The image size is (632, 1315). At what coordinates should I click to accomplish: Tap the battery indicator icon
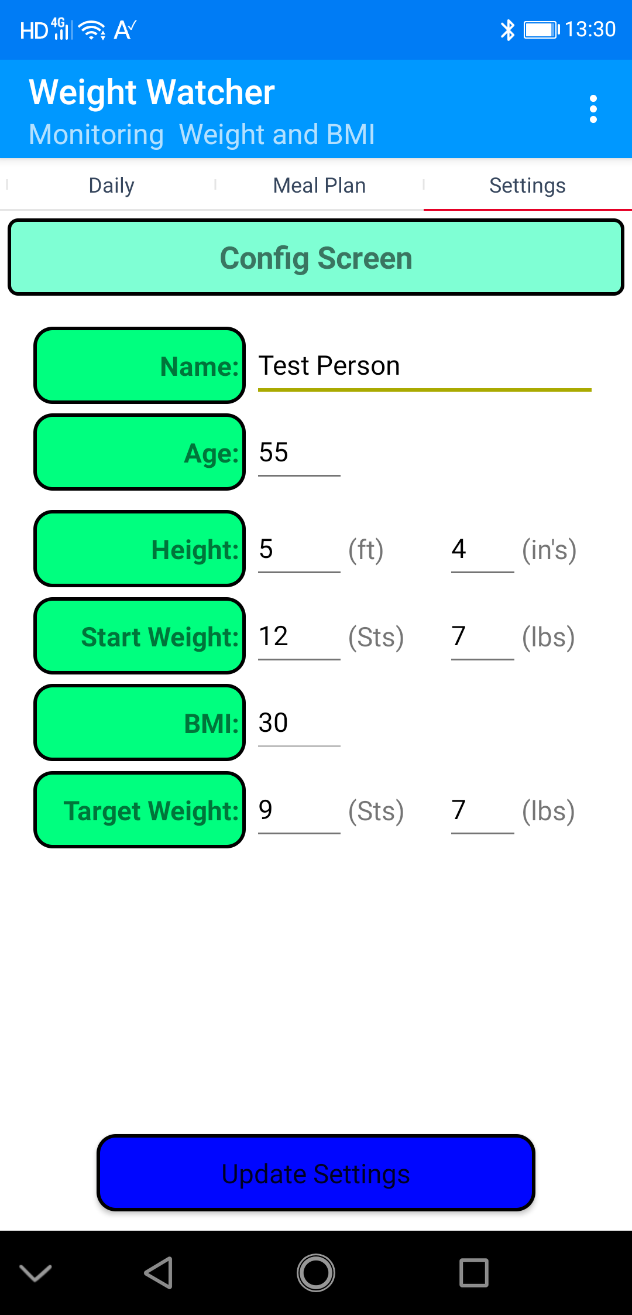tap(541, 30)
